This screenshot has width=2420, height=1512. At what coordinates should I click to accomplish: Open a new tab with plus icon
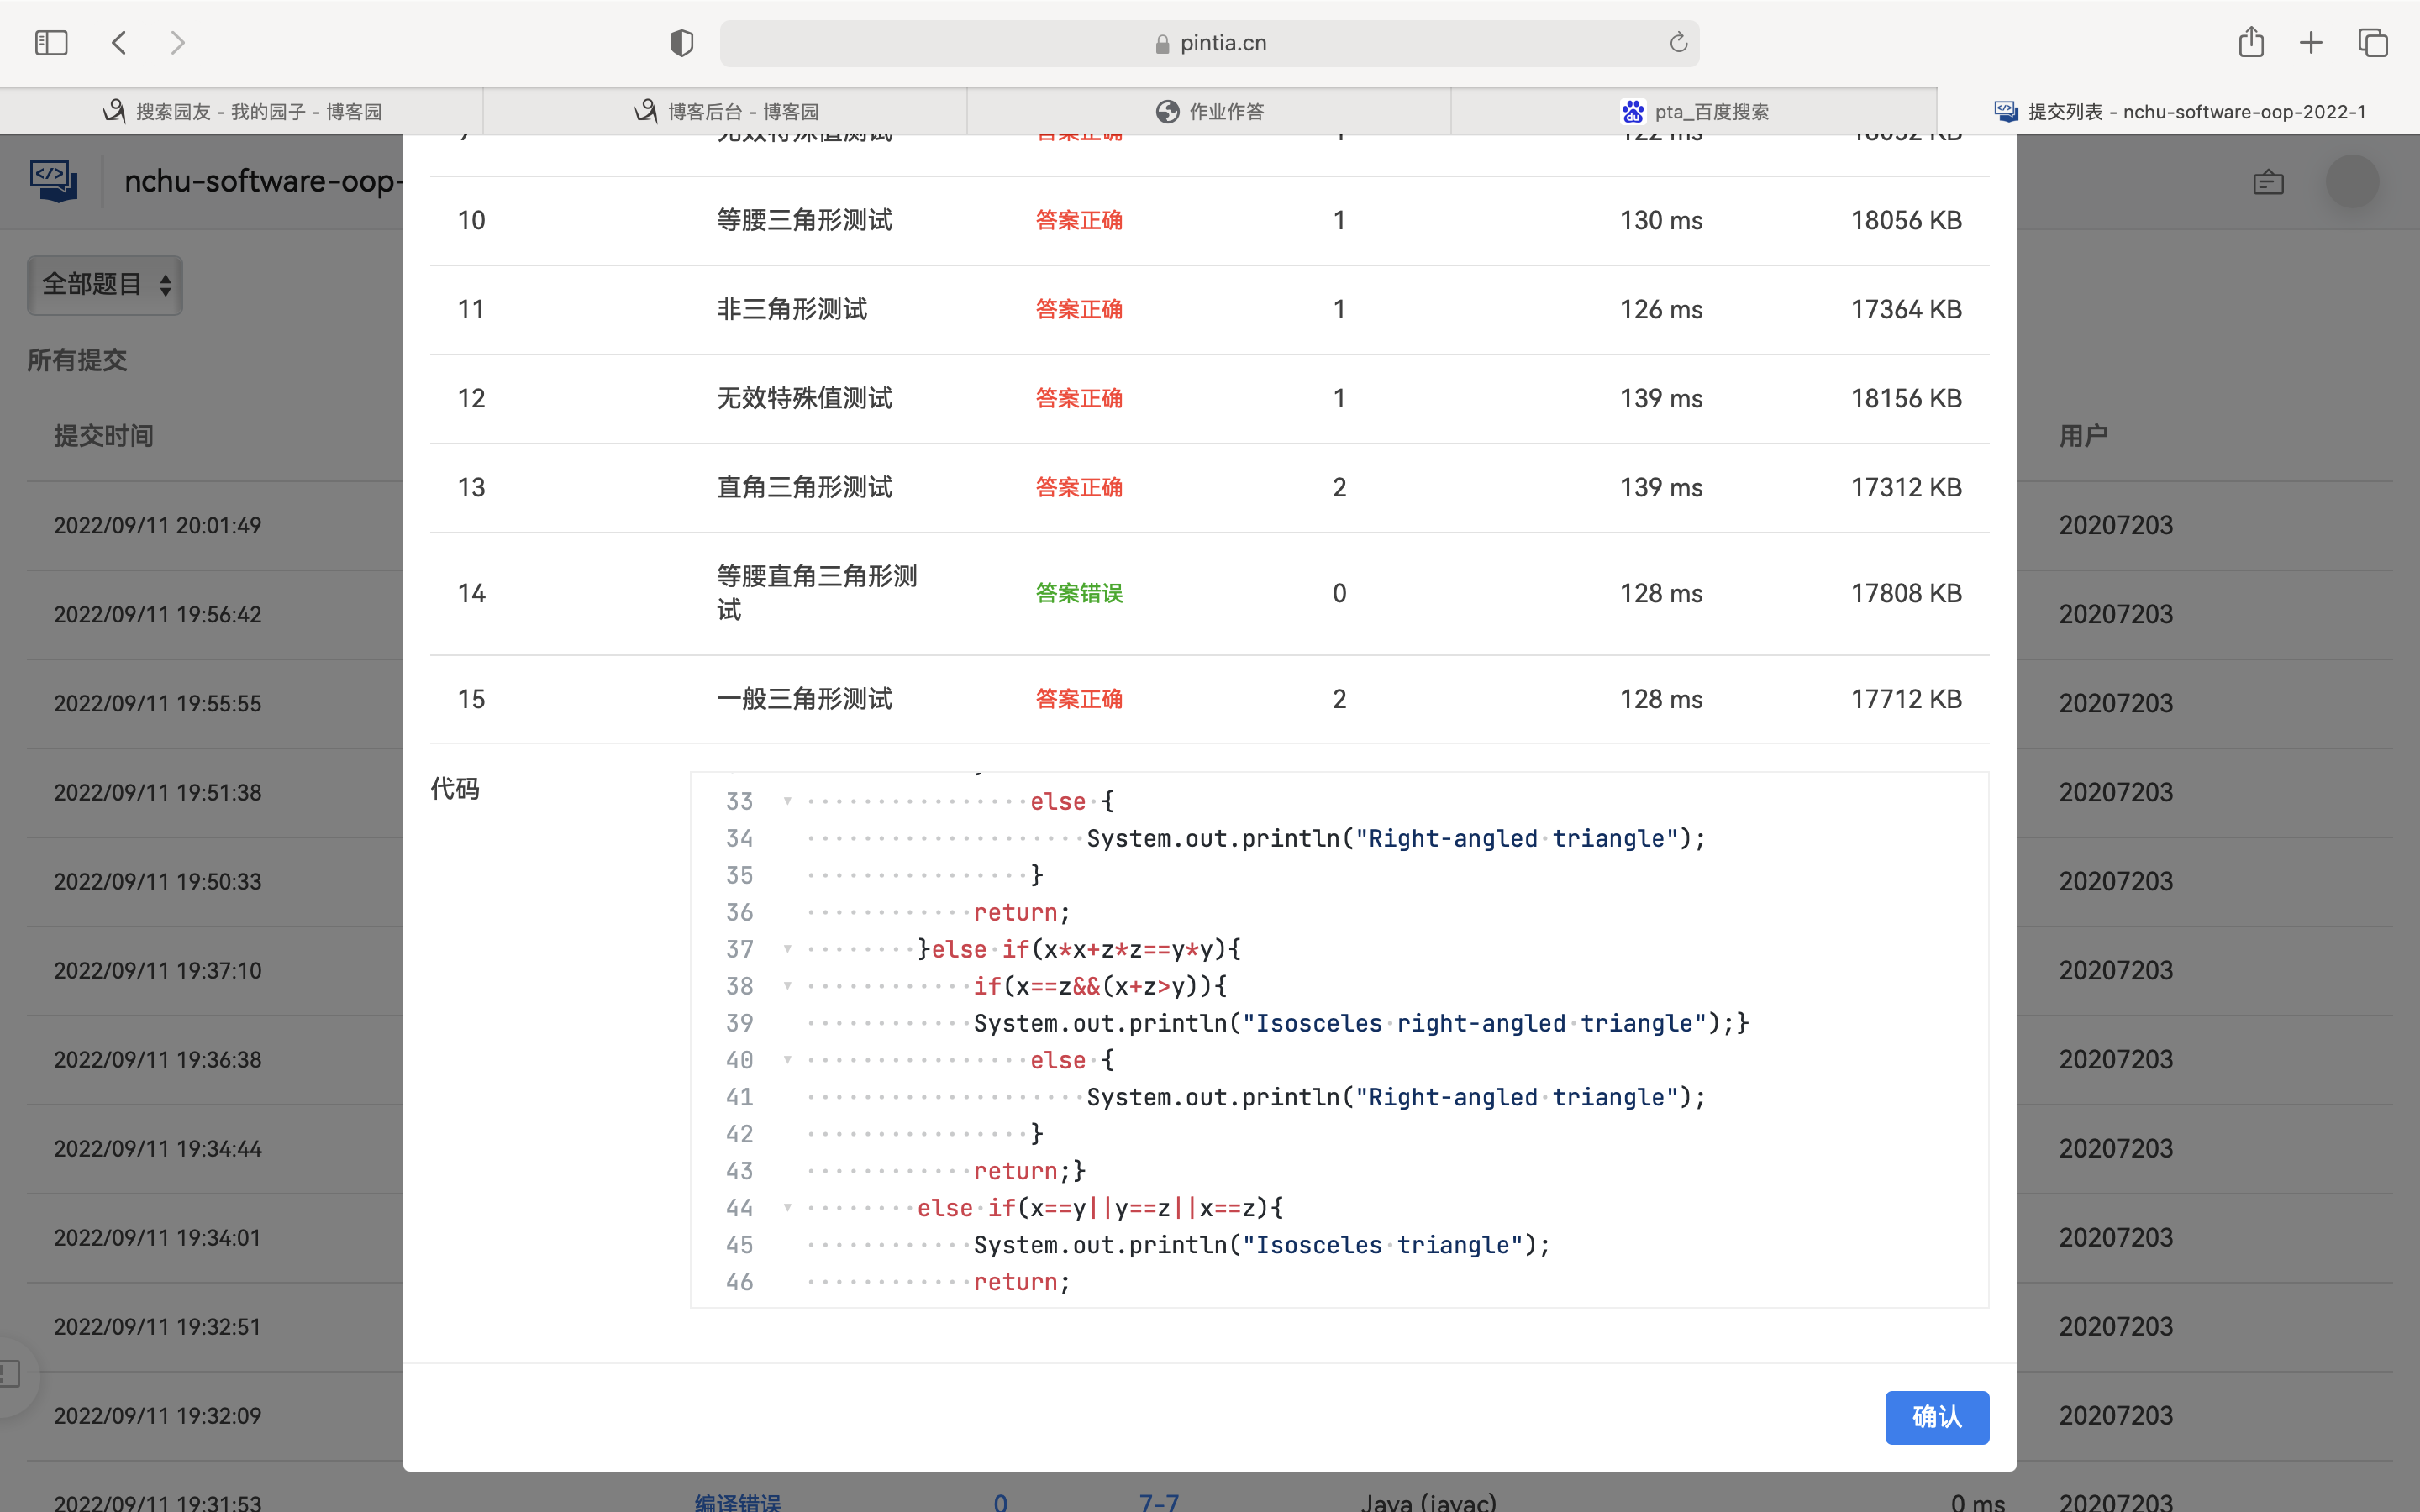point(2311,43)
